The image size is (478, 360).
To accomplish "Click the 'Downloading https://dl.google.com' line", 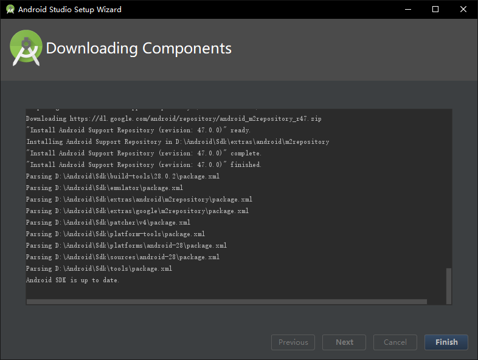I will click(x=174, y=118).
